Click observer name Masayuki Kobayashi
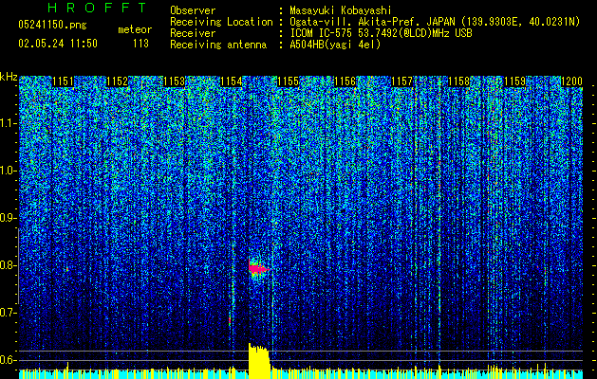This screenshot has width=597, height=379. (x=341, y=10)
